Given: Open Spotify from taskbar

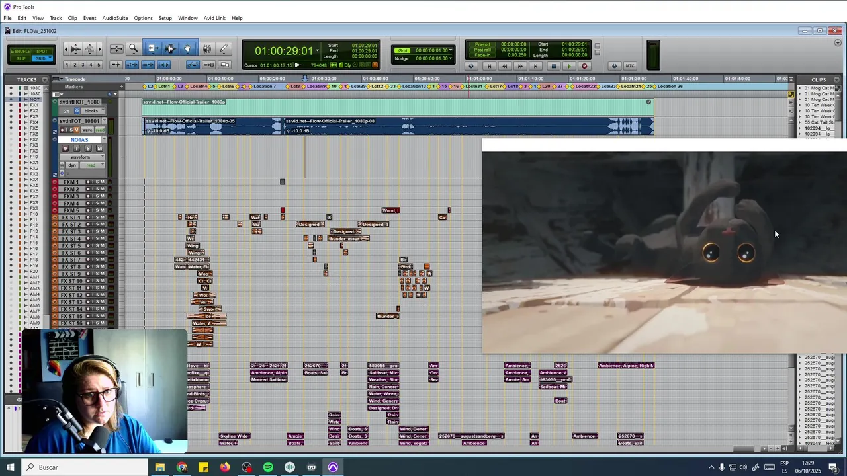Looking at the screenshot, I should [x=268, y=467].
